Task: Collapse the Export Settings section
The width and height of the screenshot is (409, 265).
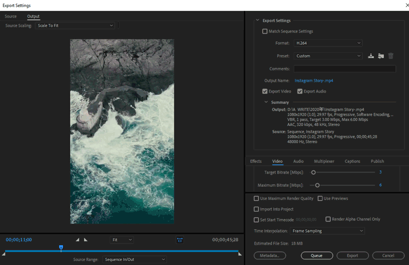Action: click(257, 20)
